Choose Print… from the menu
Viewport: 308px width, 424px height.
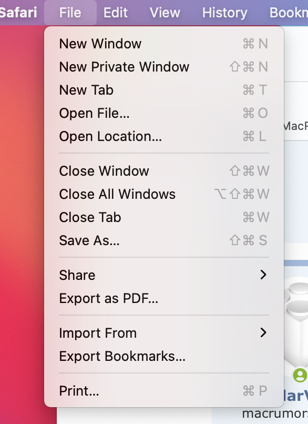164,391
